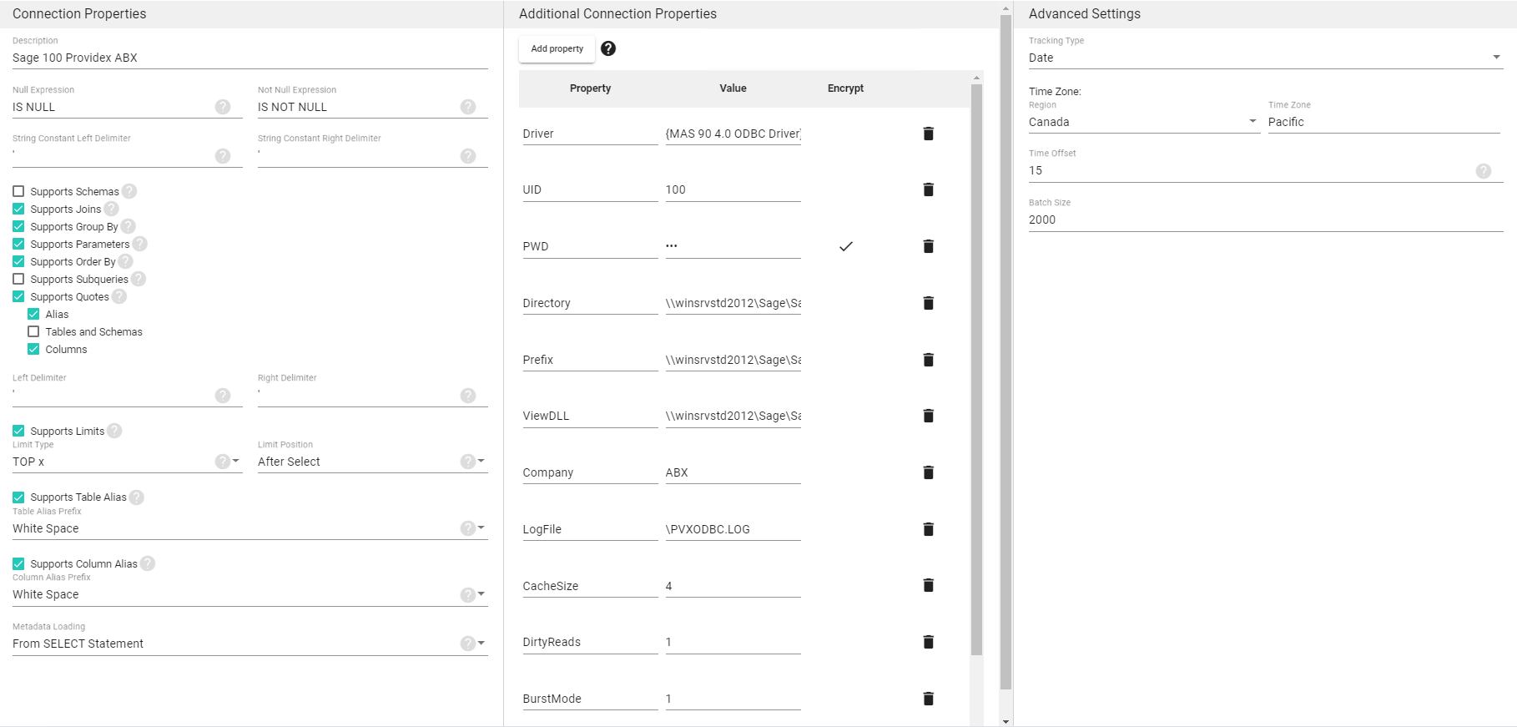Delete the Driver property row
Viewport: 1517px width, 727px height.
pos(928,134)
